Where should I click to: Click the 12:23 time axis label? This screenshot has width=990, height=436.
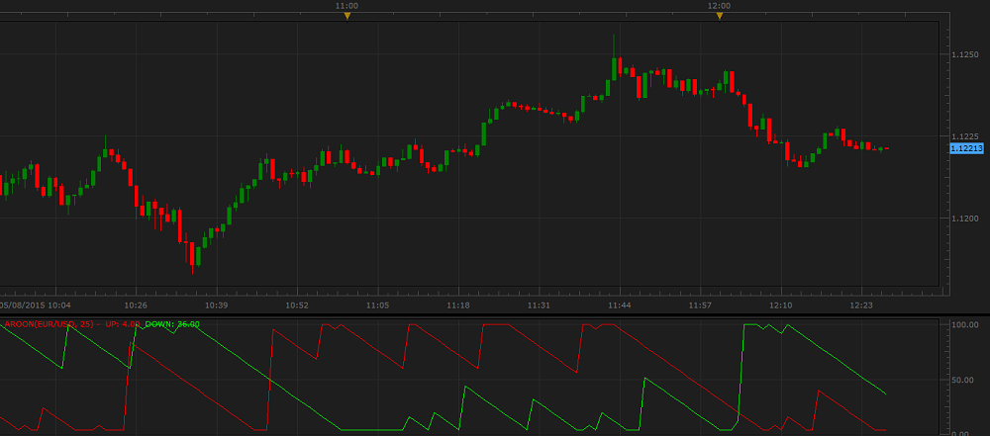[861, 305]
